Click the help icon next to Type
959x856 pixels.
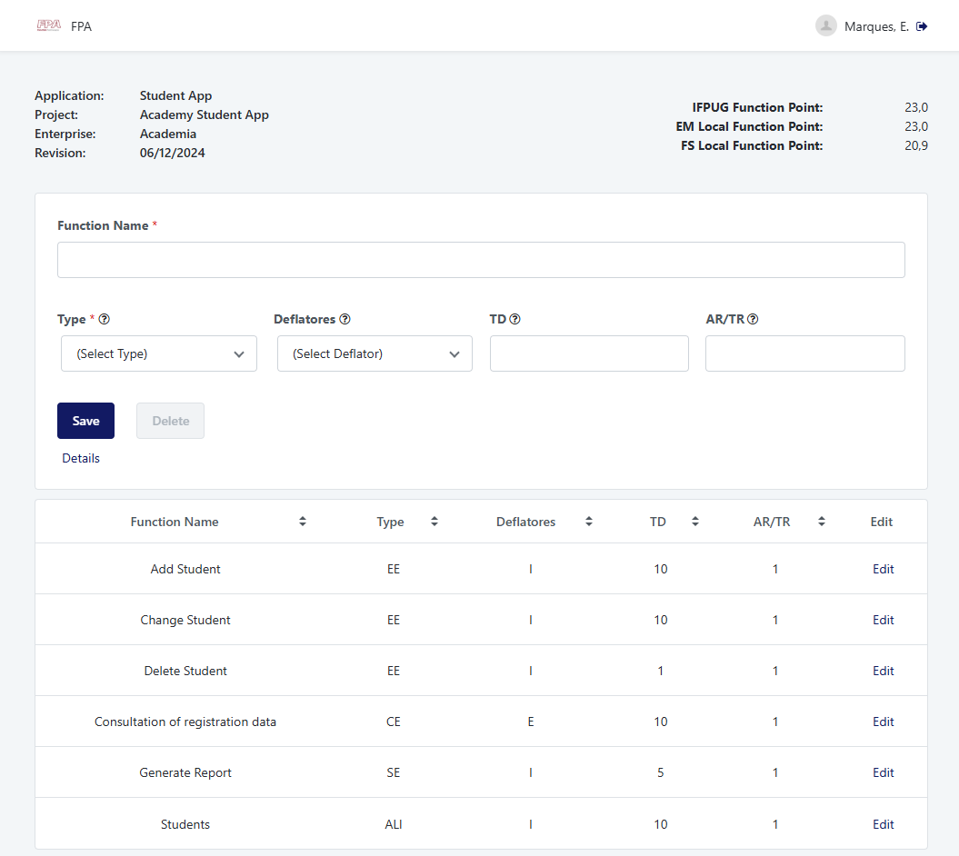coord(105,320)
